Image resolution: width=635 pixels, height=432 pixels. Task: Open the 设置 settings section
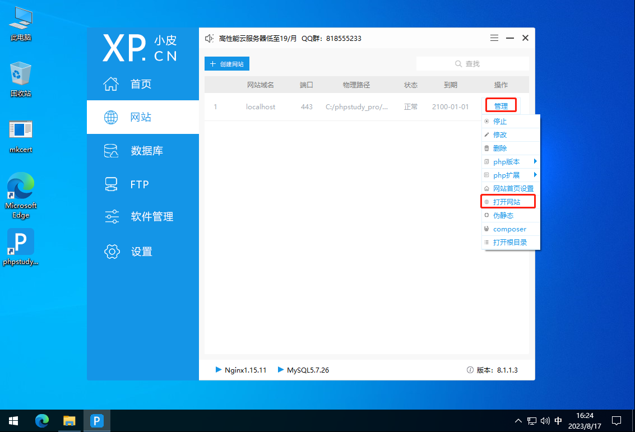point(142,252)
